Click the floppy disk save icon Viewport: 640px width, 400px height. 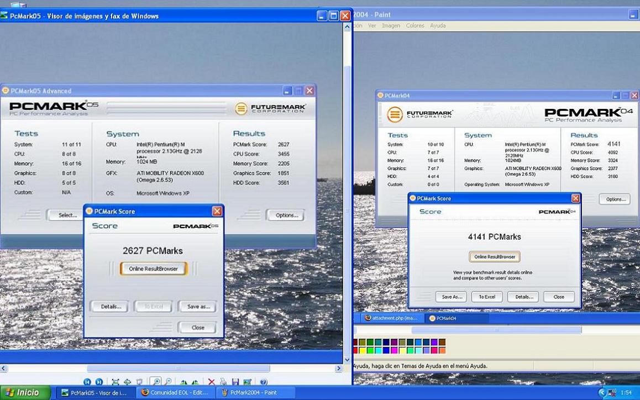(235, 382)
